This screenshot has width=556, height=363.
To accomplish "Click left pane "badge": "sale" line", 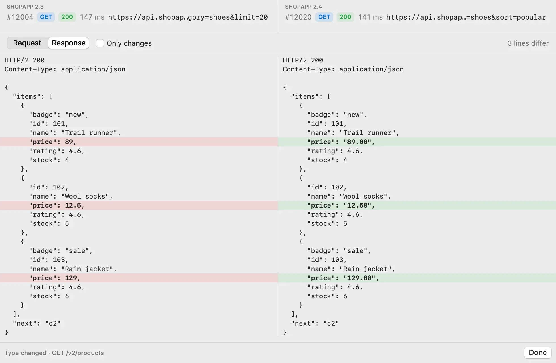I will (61, 251).
